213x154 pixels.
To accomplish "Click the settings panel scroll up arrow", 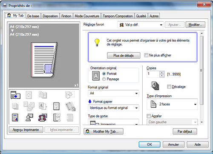I will click(x=201, y=34).
